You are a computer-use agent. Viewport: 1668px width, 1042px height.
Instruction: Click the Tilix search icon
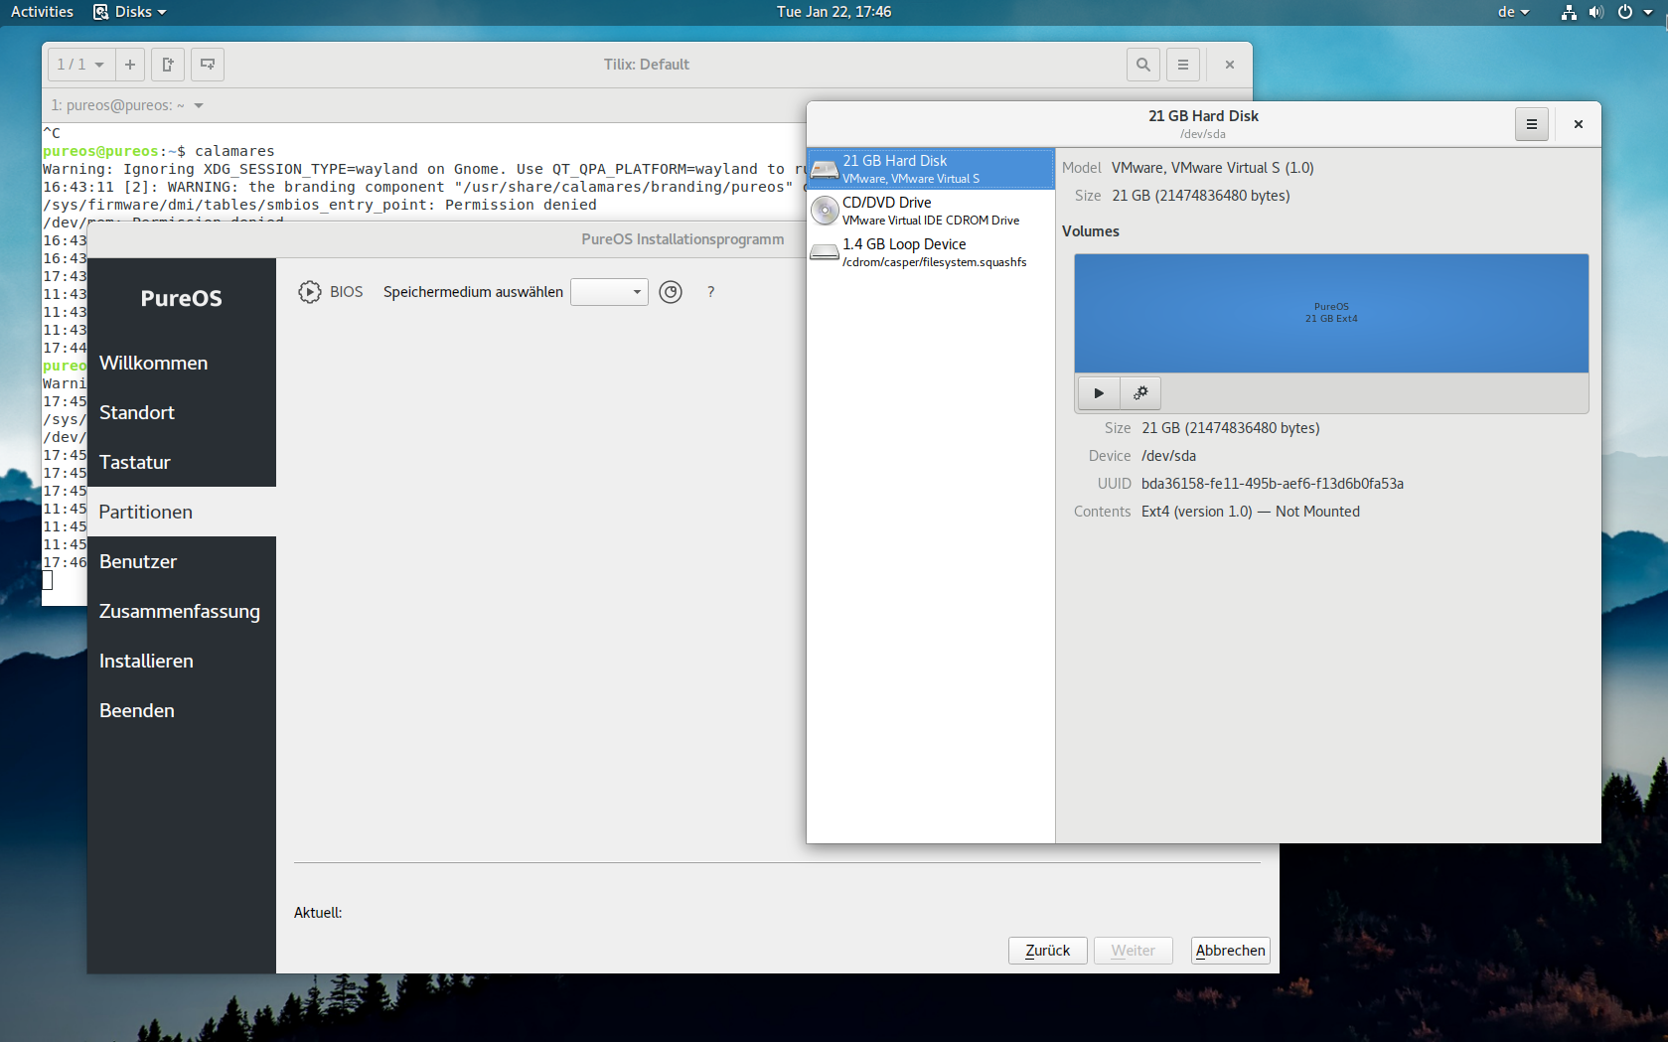tap(1142, 65)
